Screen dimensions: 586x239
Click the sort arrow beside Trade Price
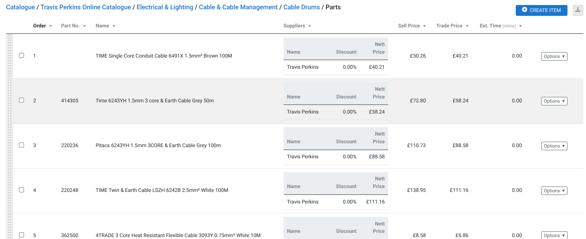coord(467,26)
